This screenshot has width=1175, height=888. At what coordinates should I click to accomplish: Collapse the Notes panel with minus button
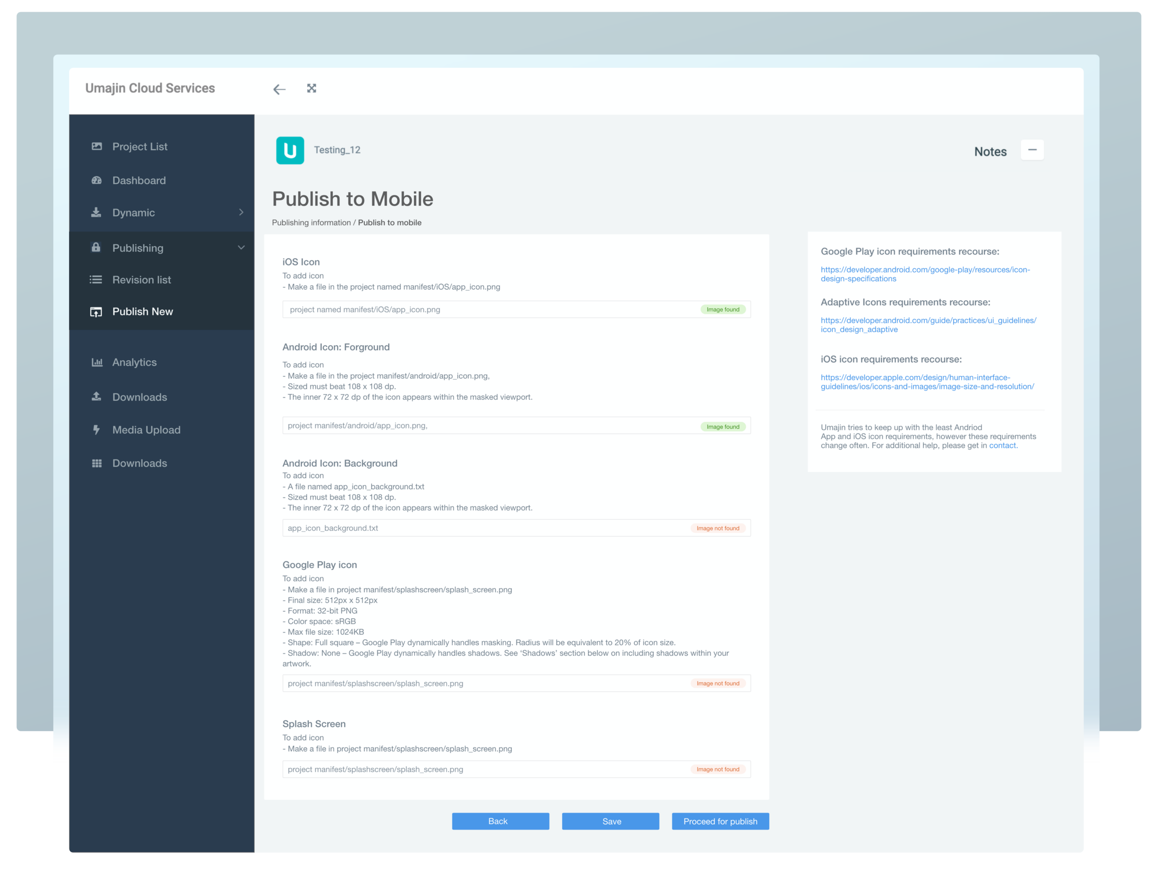pyautogui.click(x=1032, y=150)
